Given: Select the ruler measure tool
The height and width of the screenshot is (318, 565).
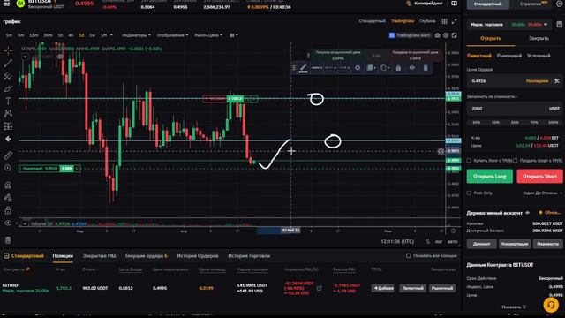Looking at the screenshot, I should click(x=8, y=155).
